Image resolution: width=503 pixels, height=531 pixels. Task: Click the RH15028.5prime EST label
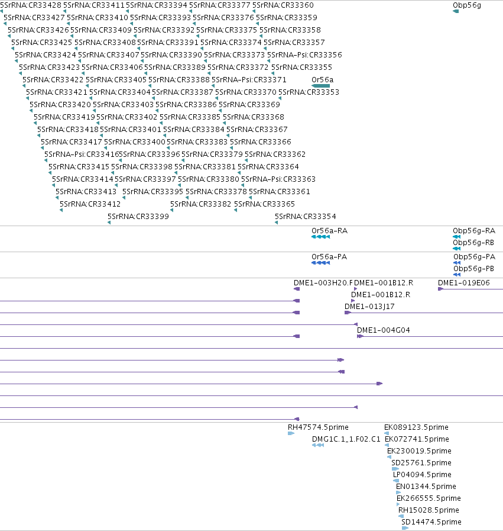[429, 511]
